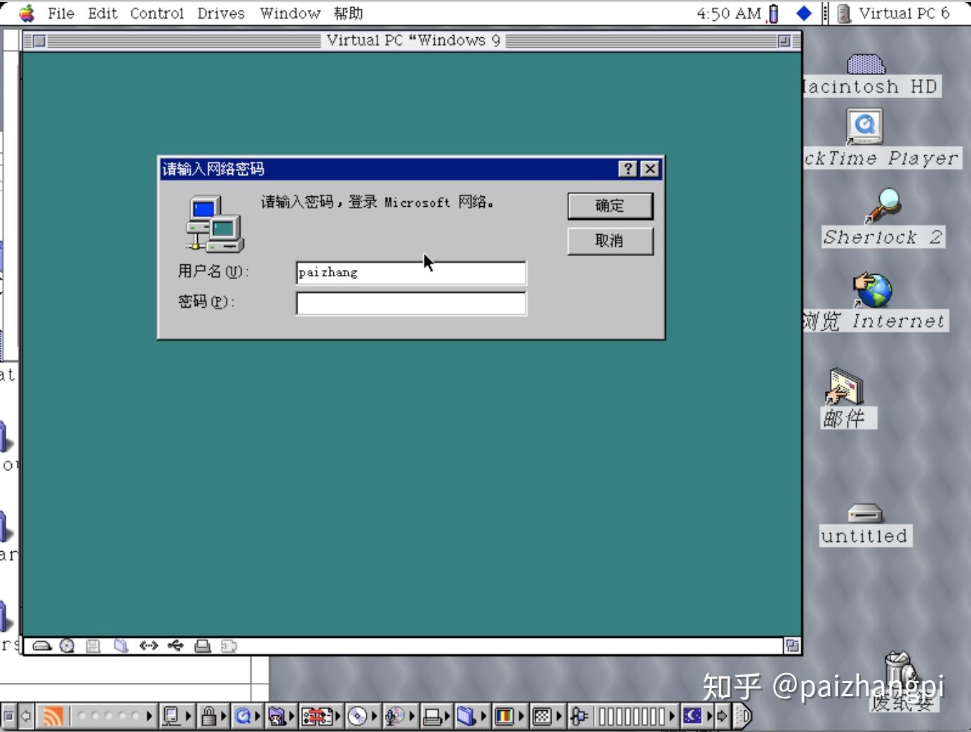Toggle the keychain lock module in Control Strip
The width and height of the screenshot is (971, 732).
click(209, 717)
